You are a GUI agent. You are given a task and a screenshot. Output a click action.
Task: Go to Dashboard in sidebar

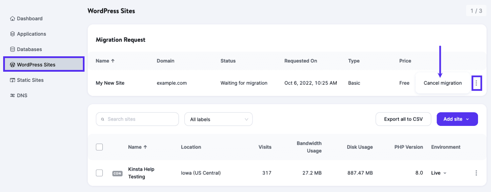tap(30, 19)
